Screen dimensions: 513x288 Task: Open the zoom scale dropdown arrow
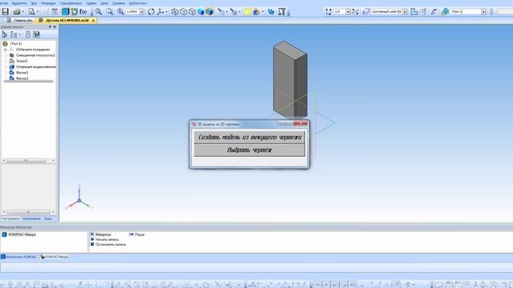(142, 12)
